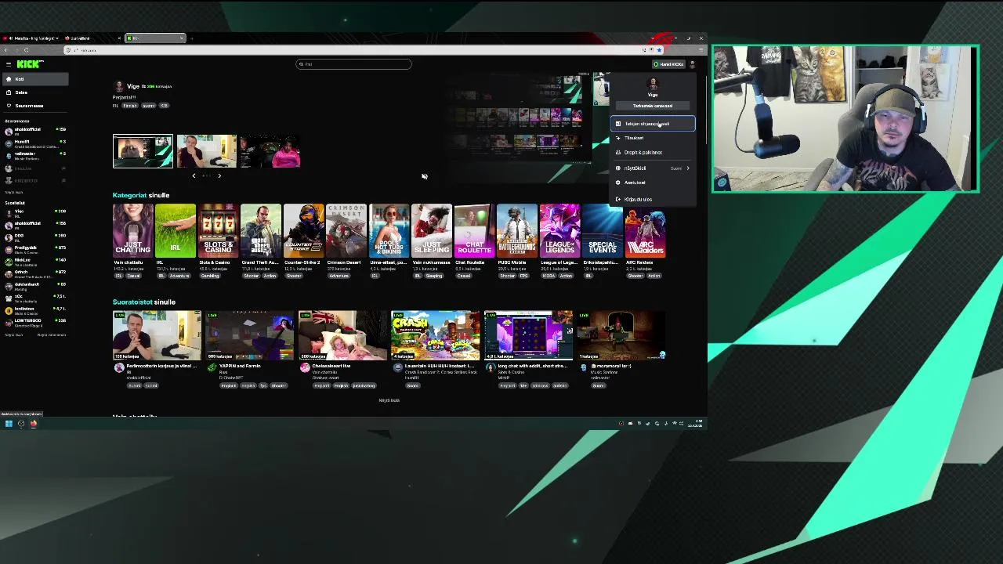Click the Hanki KICKs button
The image size is (1003, 564).
click(x=668, y=64)
